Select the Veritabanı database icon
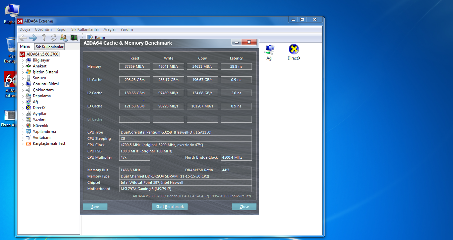Viewport: 453px width, 240px height. coord(29,138)
